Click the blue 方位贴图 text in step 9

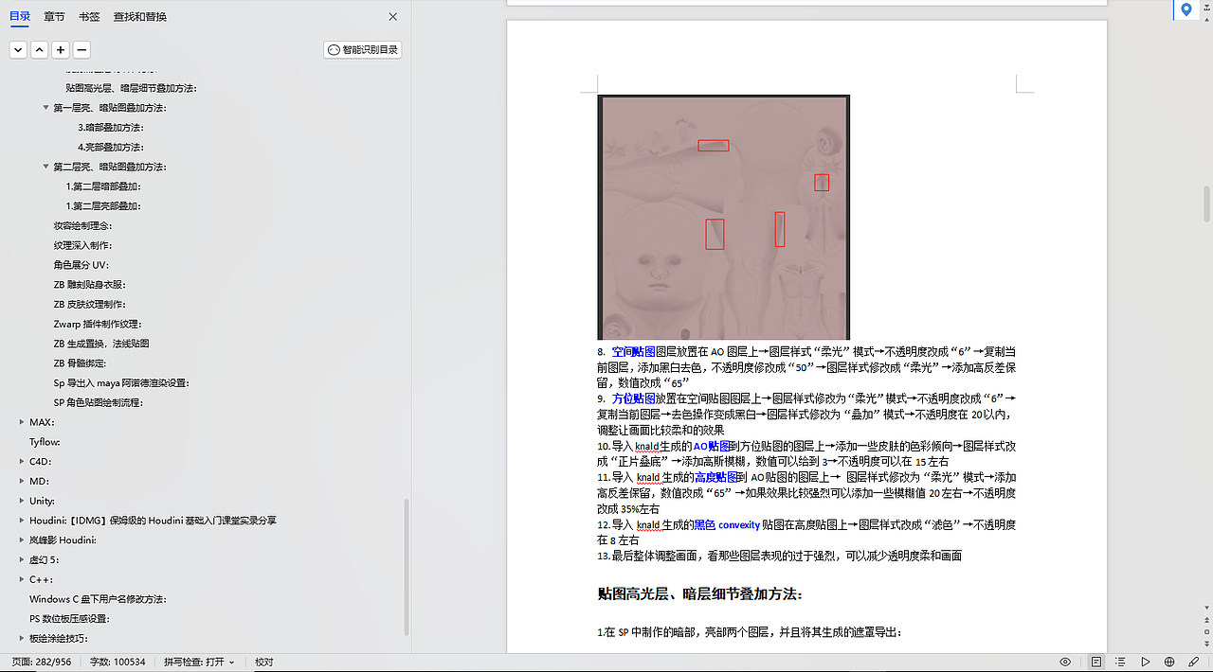(x=633, y=398)
